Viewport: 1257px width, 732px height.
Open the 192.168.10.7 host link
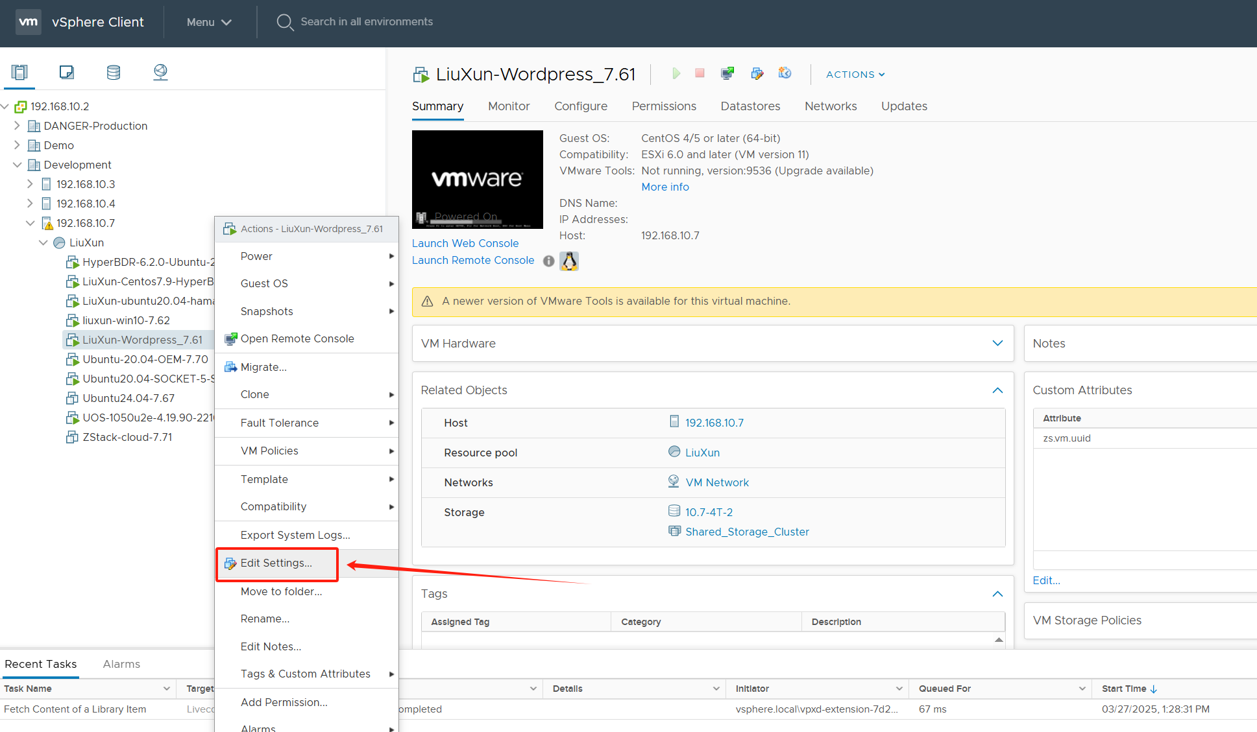[714, 423]
